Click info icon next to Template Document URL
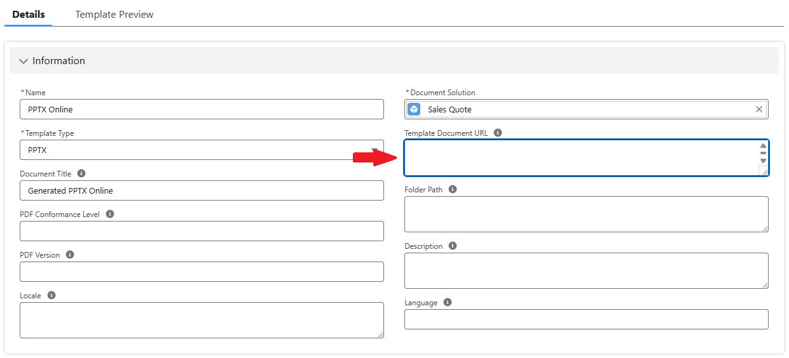Screen dimensions: 789x358 [498, 133]
